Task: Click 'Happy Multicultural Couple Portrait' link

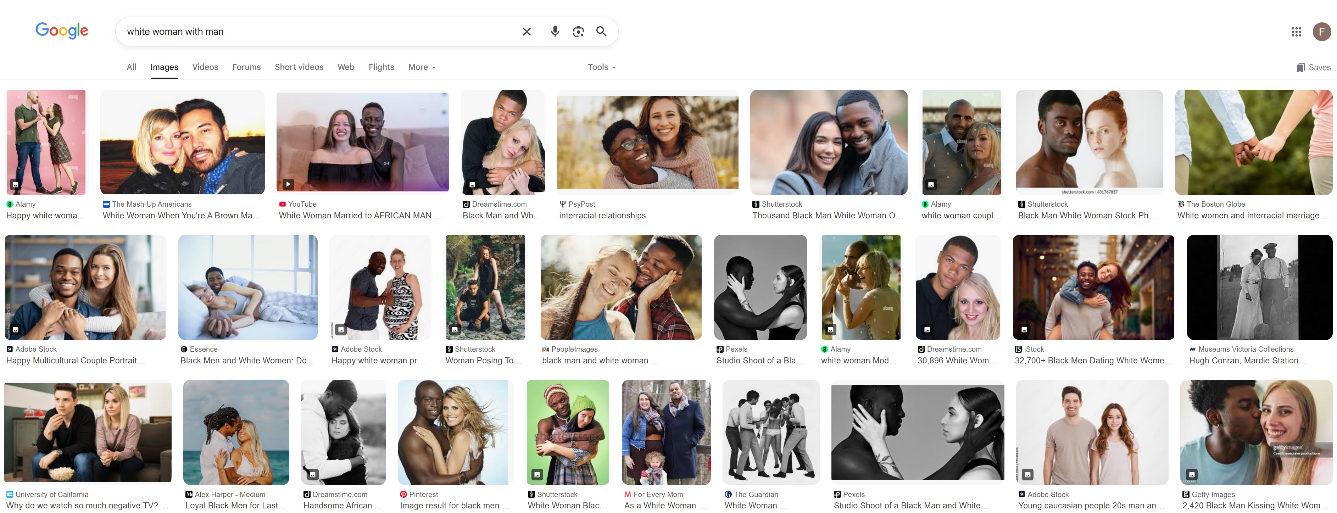Action: click(76, 360)
